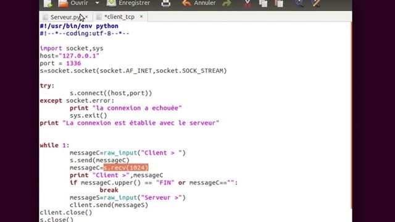Click the host="127.0.0.1" line
This screenshot has width=395, height=222.
[70, 56]
